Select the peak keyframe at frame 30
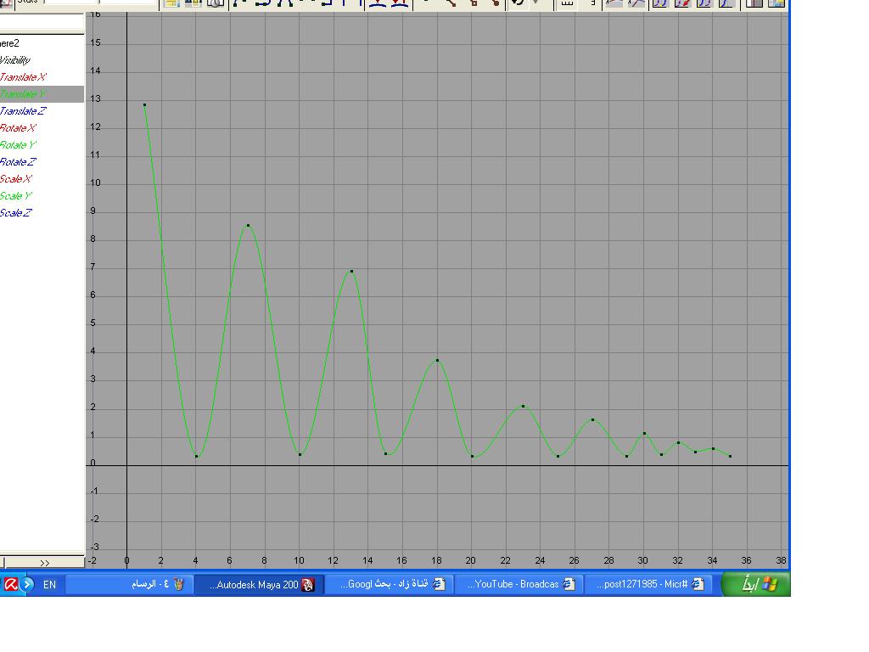 [x=644, y=433]
